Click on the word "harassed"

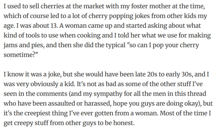coord(97,104)
